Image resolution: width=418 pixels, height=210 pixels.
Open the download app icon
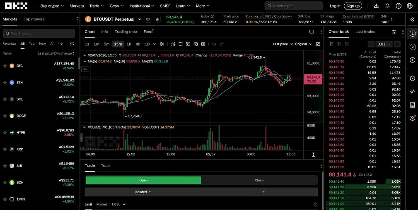click(376, 6)
